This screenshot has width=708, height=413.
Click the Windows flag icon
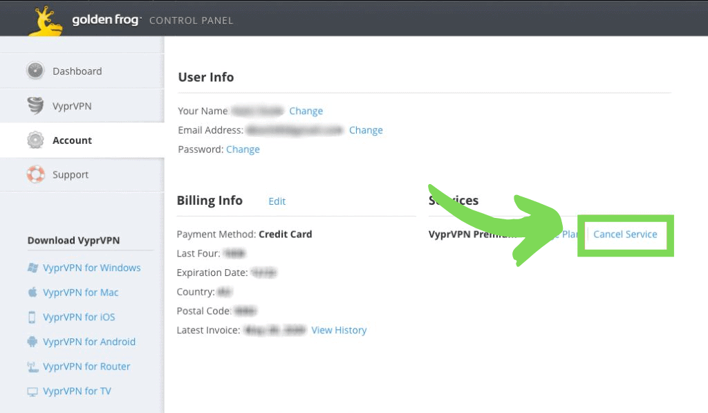point(32,268)
